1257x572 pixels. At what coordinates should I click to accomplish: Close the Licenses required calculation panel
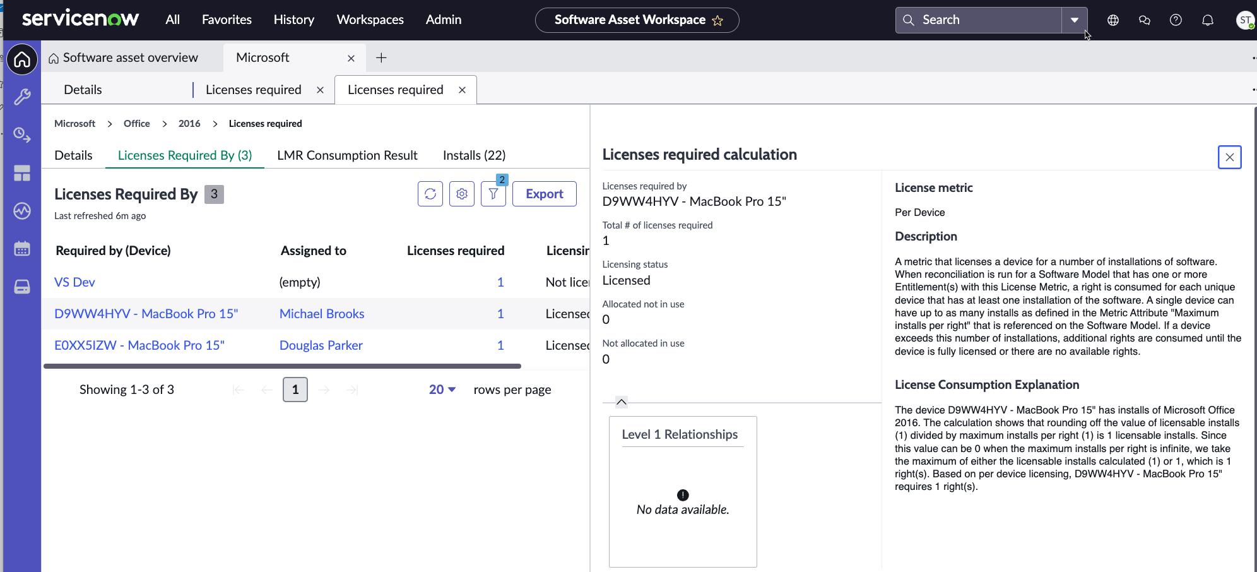pyautogui.click(x=1230, y=157)
